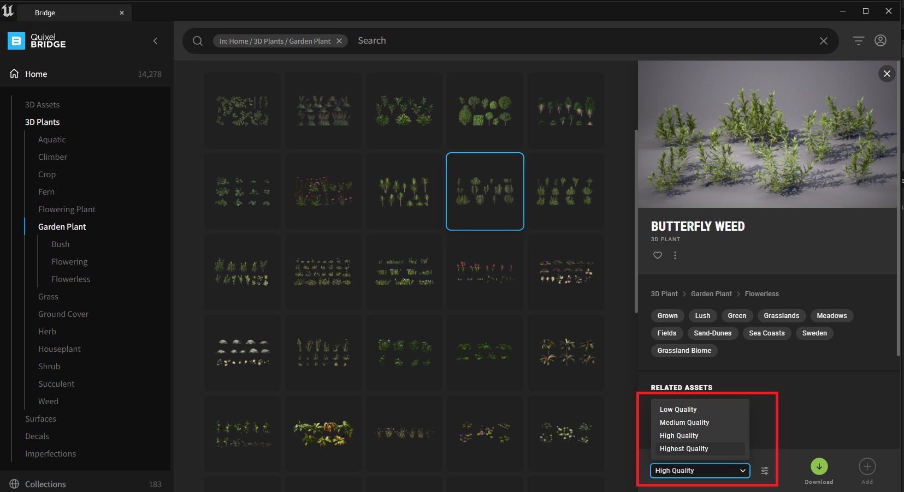Viewport: 904px width, 492px height.
Task: Choose Highest Quality from the dropdown list
Action: coord(700,449)
